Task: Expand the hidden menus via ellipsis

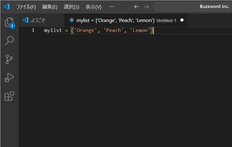Action: pyautogui.click(x=112, y=7)
